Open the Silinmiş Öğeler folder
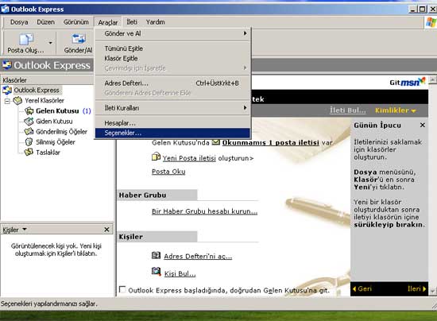 55,142
